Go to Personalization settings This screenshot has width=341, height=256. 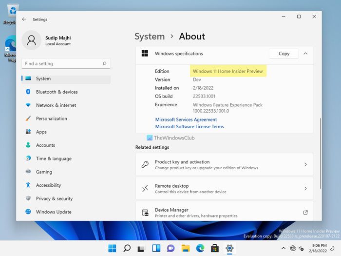[51, 118]
